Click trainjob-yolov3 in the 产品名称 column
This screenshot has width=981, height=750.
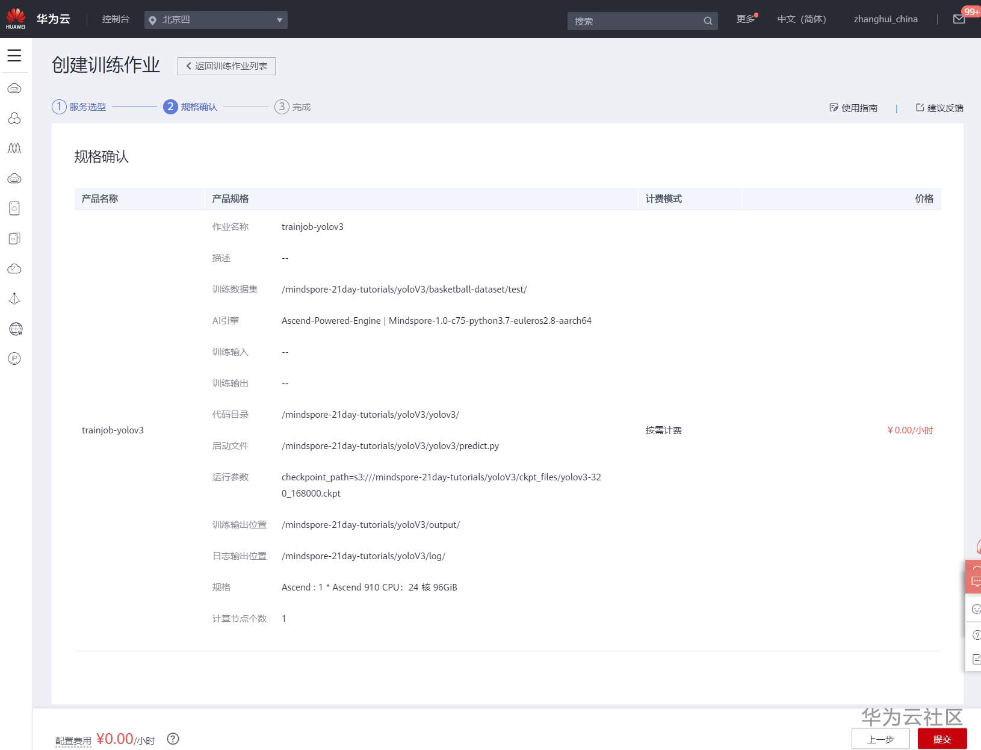point(113,430)
